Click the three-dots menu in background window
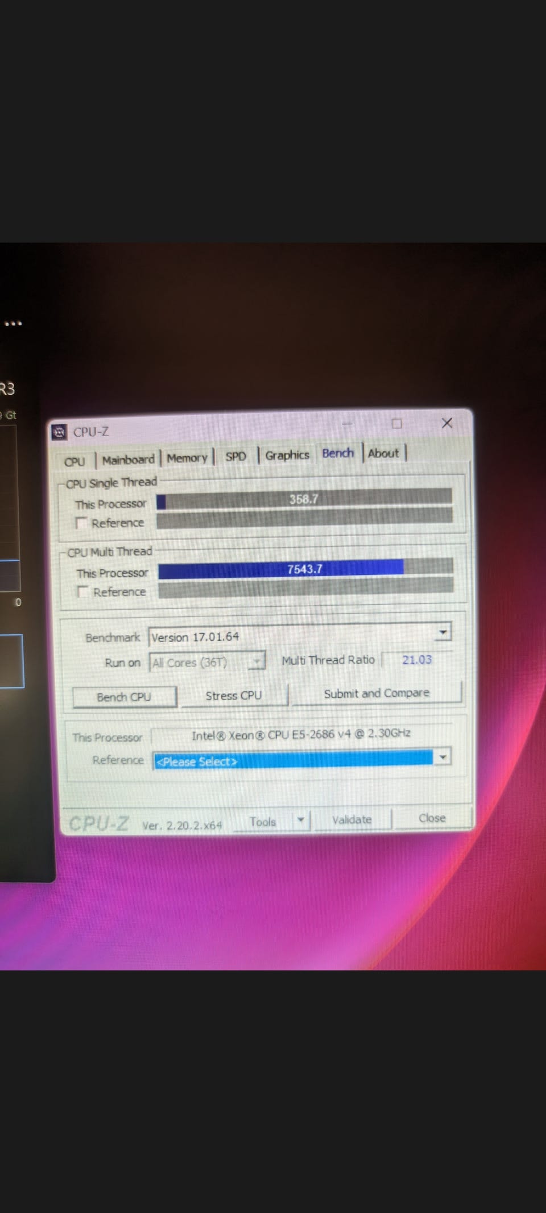 pos(13,324)
